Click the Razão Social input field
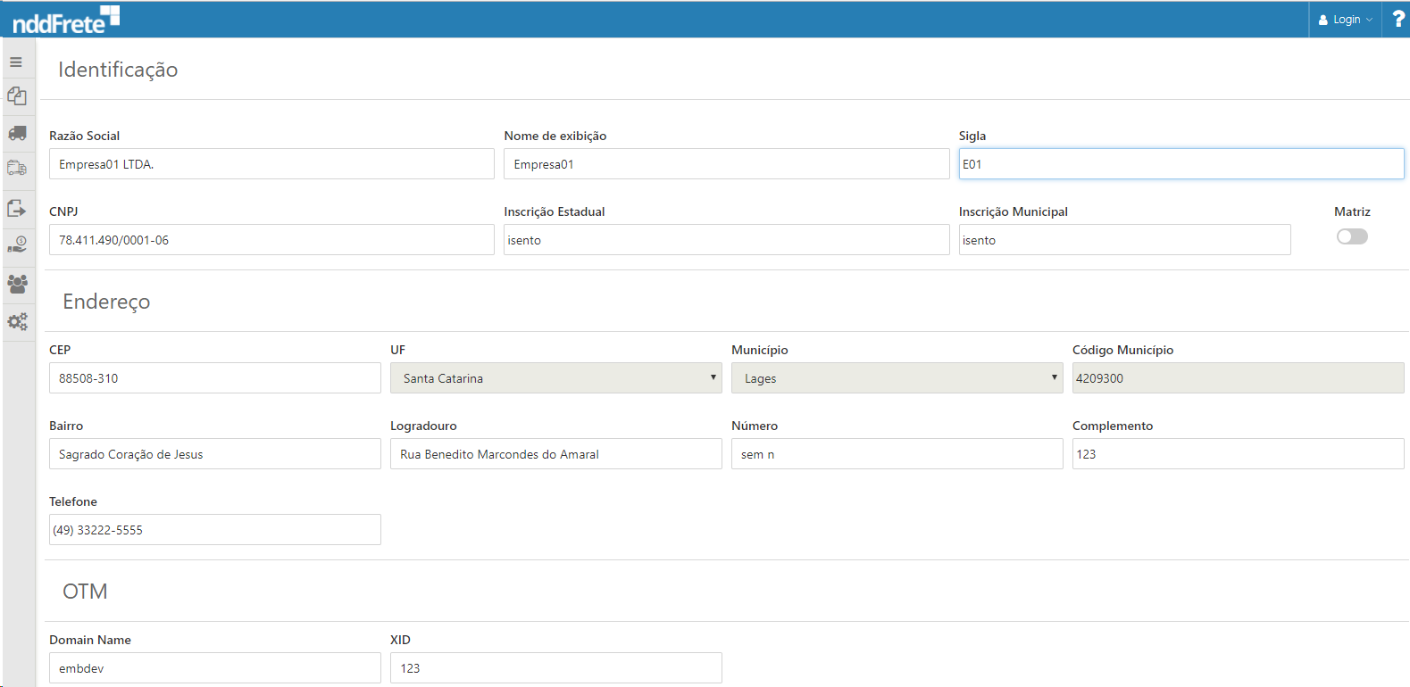This screenshot has width=1410, height=687. (271, 164)
